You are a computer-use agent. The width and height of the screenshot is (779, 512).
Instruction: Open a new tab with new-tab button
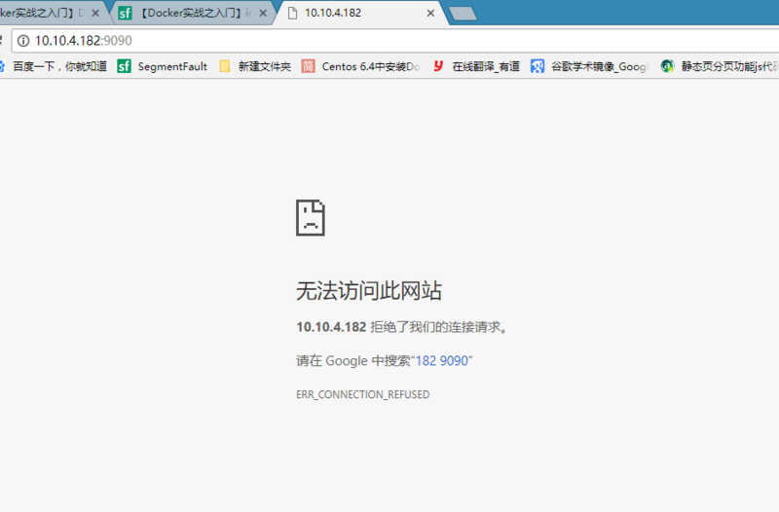point(464,14)
